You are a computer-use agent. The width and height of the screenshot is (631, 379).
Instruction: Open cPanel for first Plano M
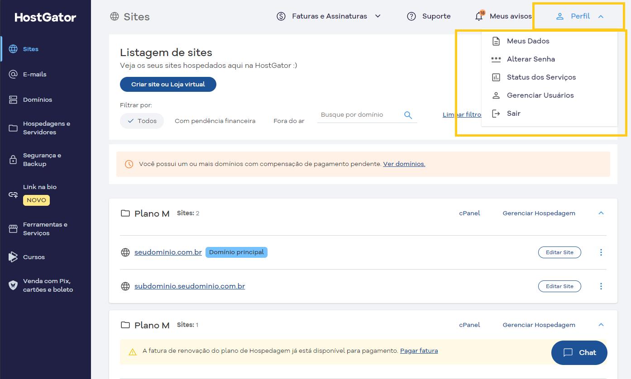click(469, 213)
